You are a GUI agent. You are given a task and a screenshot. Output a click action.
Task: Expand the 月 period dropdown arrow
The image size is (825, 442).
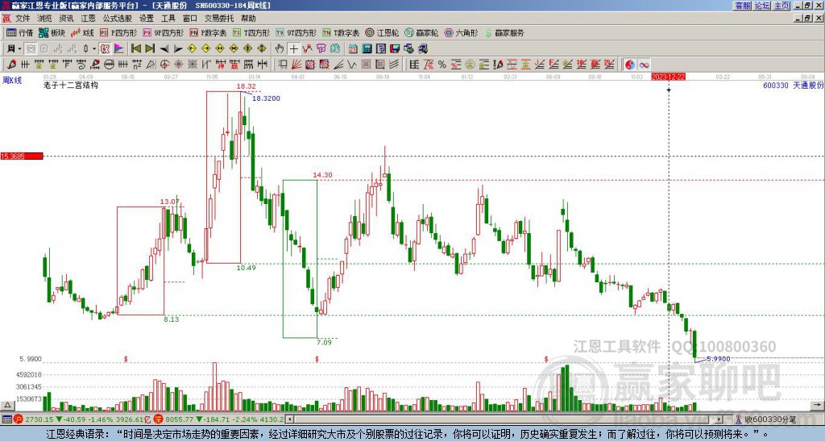pyautogui.click(x=20, y=49)
